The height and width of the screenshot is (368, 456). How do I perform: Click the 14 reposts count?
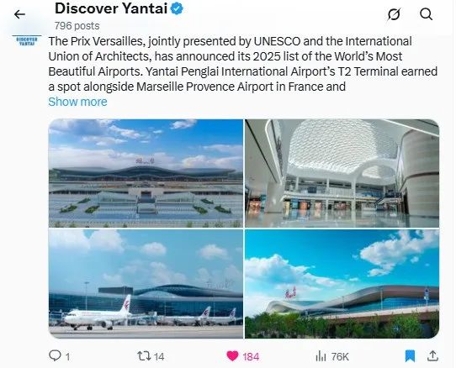(159, 357)
